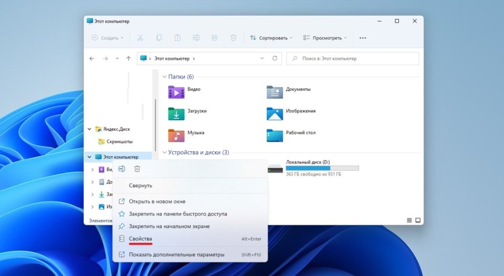Go up one level with Up arrow
504x276 pixels.
pyautogui.click(x=129, y=59)
